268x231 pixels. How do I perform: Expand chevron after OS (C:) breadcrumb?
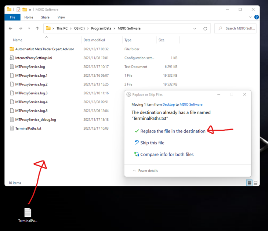(88, 29)
